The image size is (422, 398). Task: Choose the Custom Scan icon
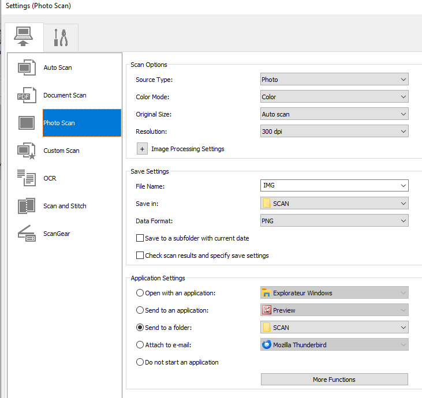click(27, 151)
